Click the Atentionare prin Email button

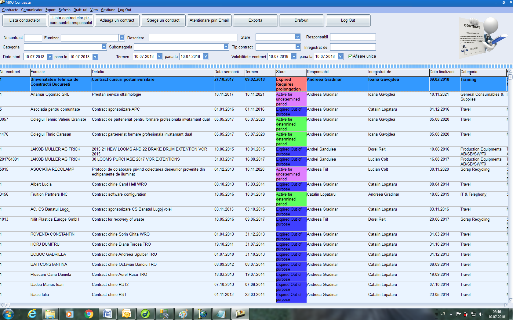[x=209, y=20]
